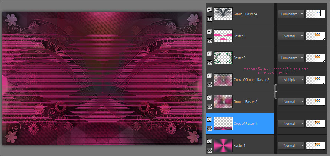Click layer type icon for Group - Raster 4
Screen dimensions: 330x156
click(209, 10)
